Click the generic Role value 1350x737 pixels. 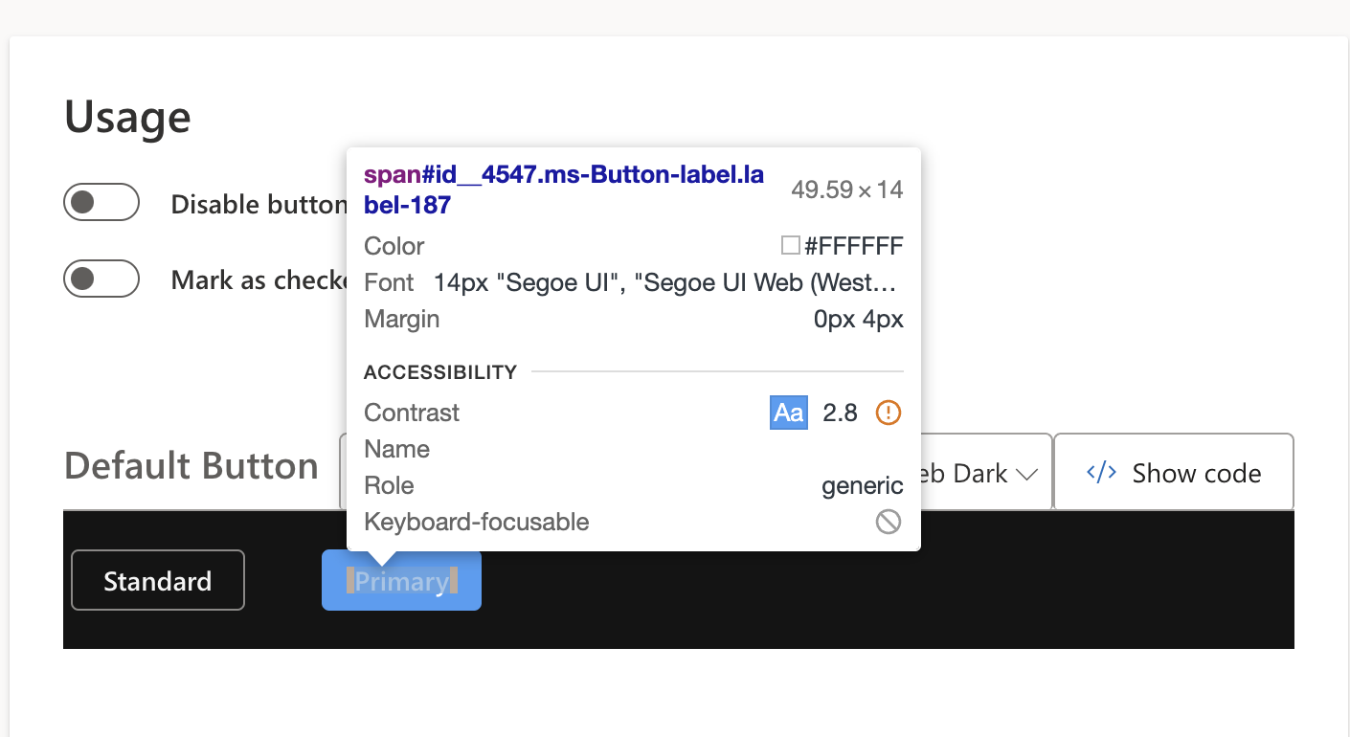tap(861, 485)
